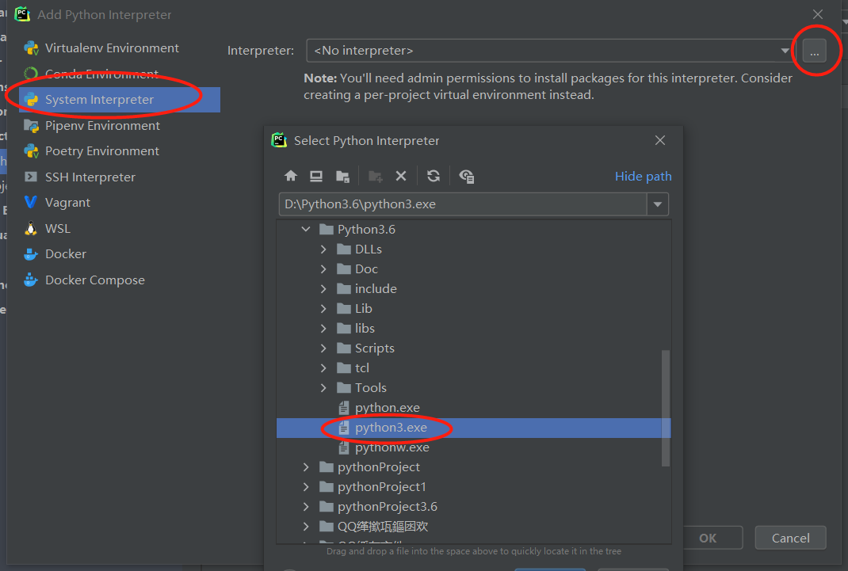Collapse the Python3.6 folder
The image size is (848, 571).
(x=306, y=229)
